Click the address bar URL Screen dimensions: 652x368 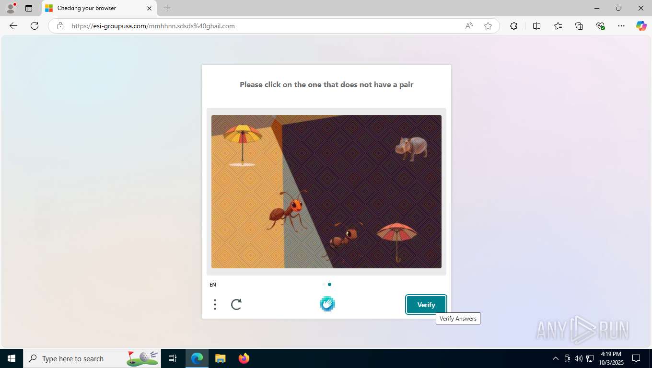153,26
